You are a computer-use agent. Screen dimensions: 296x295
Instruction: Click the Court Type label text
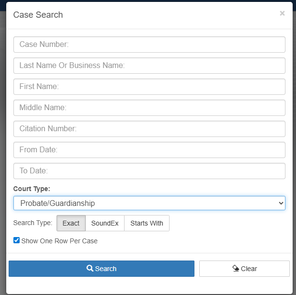click(x=32, y=189)
